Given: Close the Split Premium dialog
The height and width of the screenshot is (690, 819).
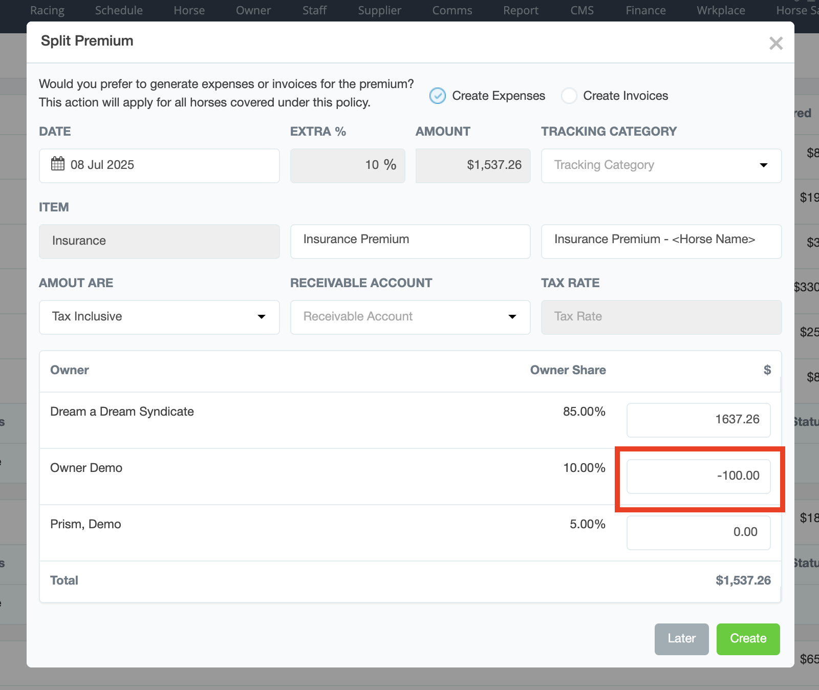Looking at the screenshot, I should [x=775, y=44].
